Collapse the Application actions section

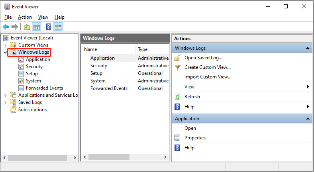pos(308,119)
